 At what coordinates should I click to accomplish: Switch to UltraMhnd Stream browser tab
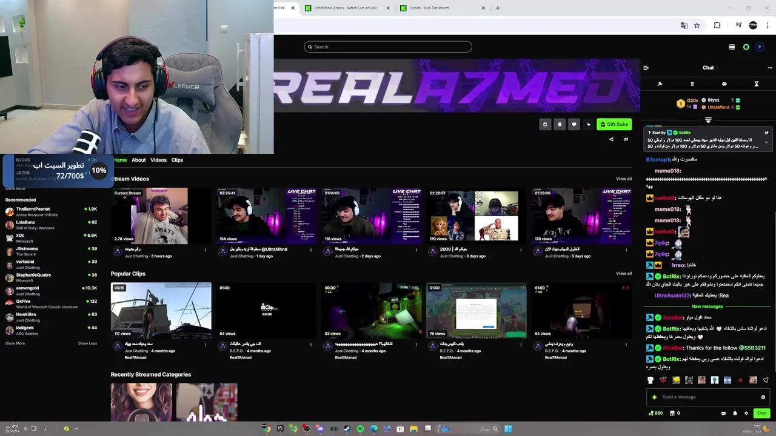coord(347,8)
